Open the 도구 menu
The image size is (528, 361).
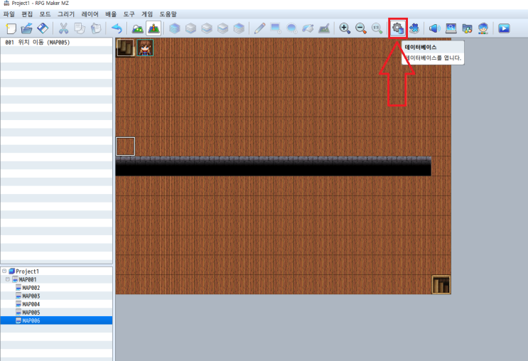point(129,14)
